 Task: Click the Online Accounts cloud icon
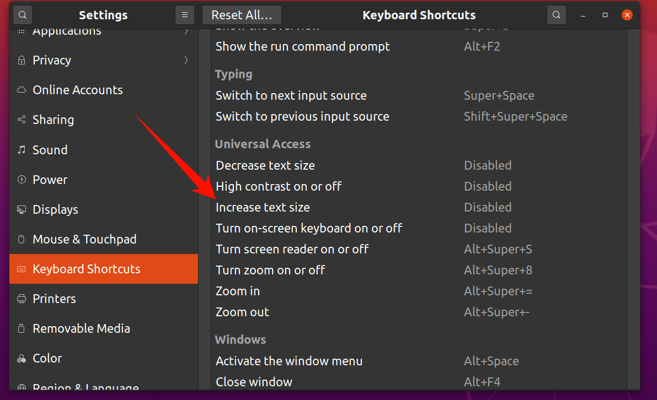click(x=22, y=90)
